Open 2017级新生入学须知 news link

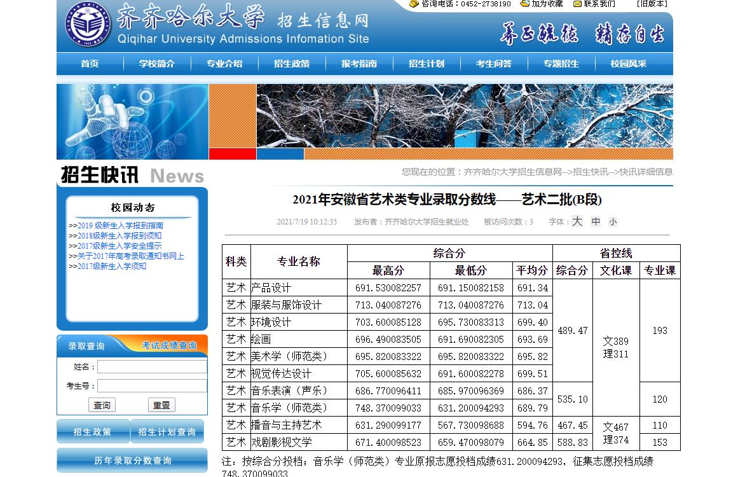(x=112, y=266)
